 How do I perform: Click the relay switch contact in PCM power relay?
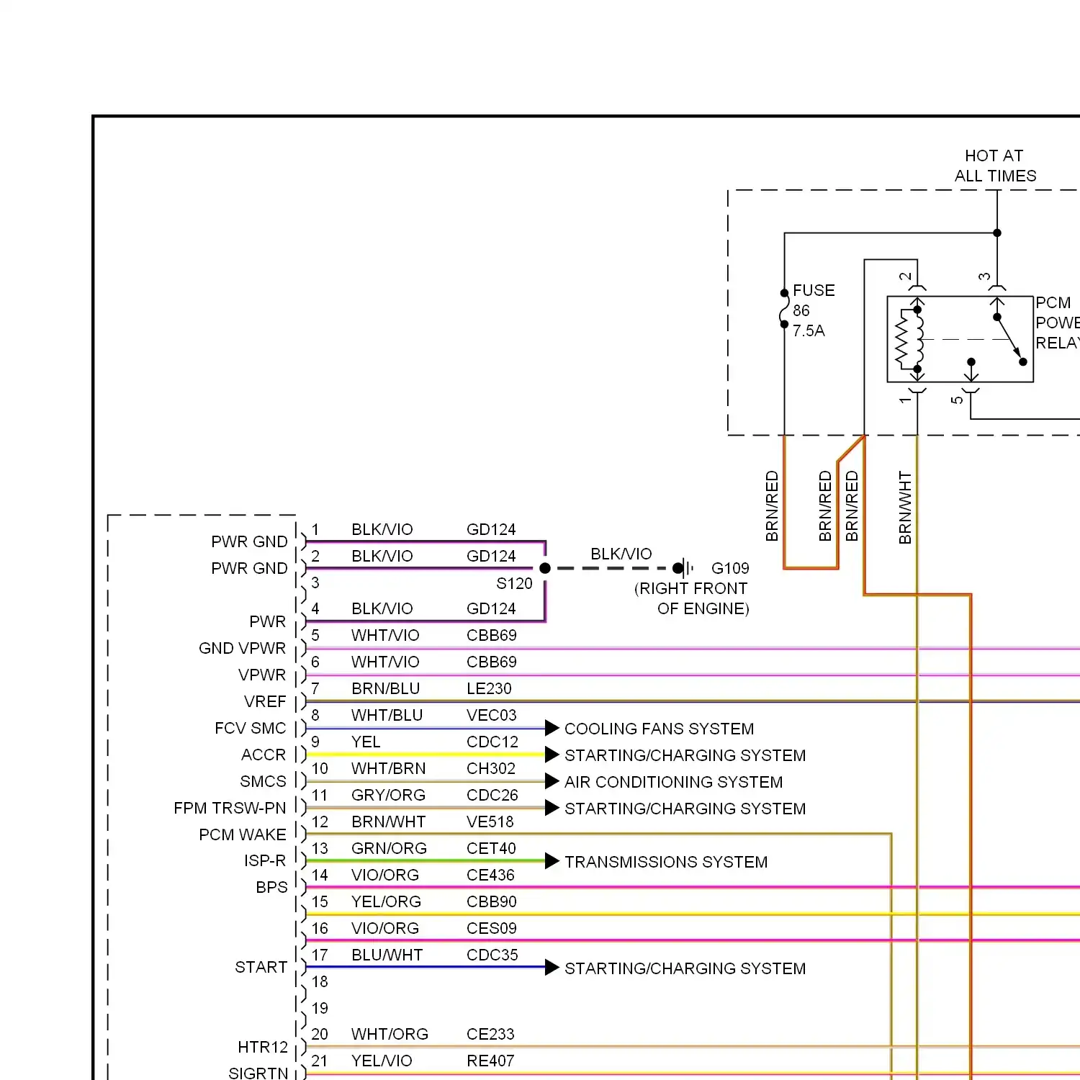pos(1009,340)
